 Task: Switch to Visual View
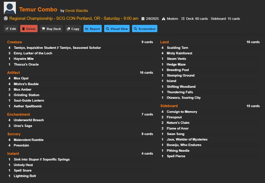tap(117, 29)
